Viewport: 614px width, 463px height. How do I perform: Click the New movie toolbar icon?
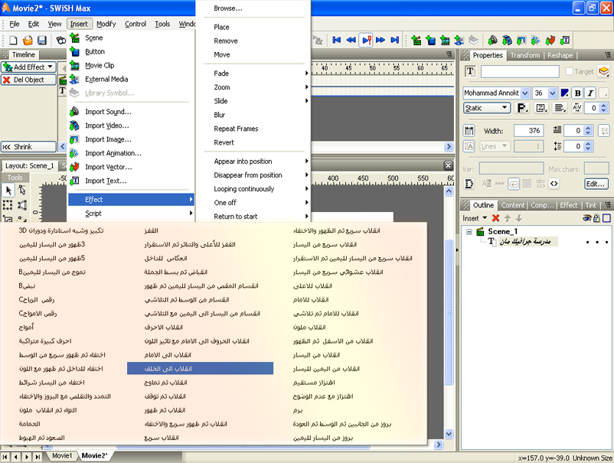coord(13,40)
